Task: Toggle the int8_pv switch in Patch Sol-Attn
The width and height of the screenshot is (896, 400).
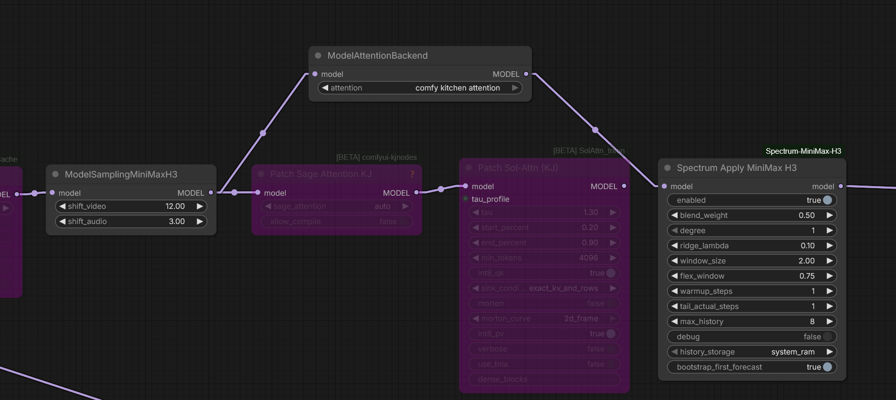Action: point(611,334)
